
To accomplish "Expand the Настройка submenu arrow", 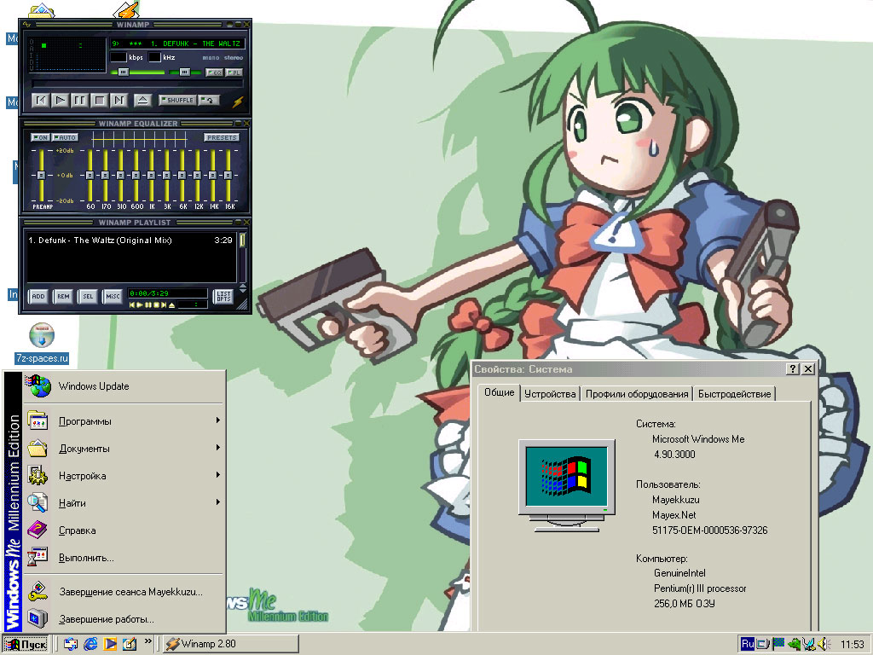I will coord(218,475).
